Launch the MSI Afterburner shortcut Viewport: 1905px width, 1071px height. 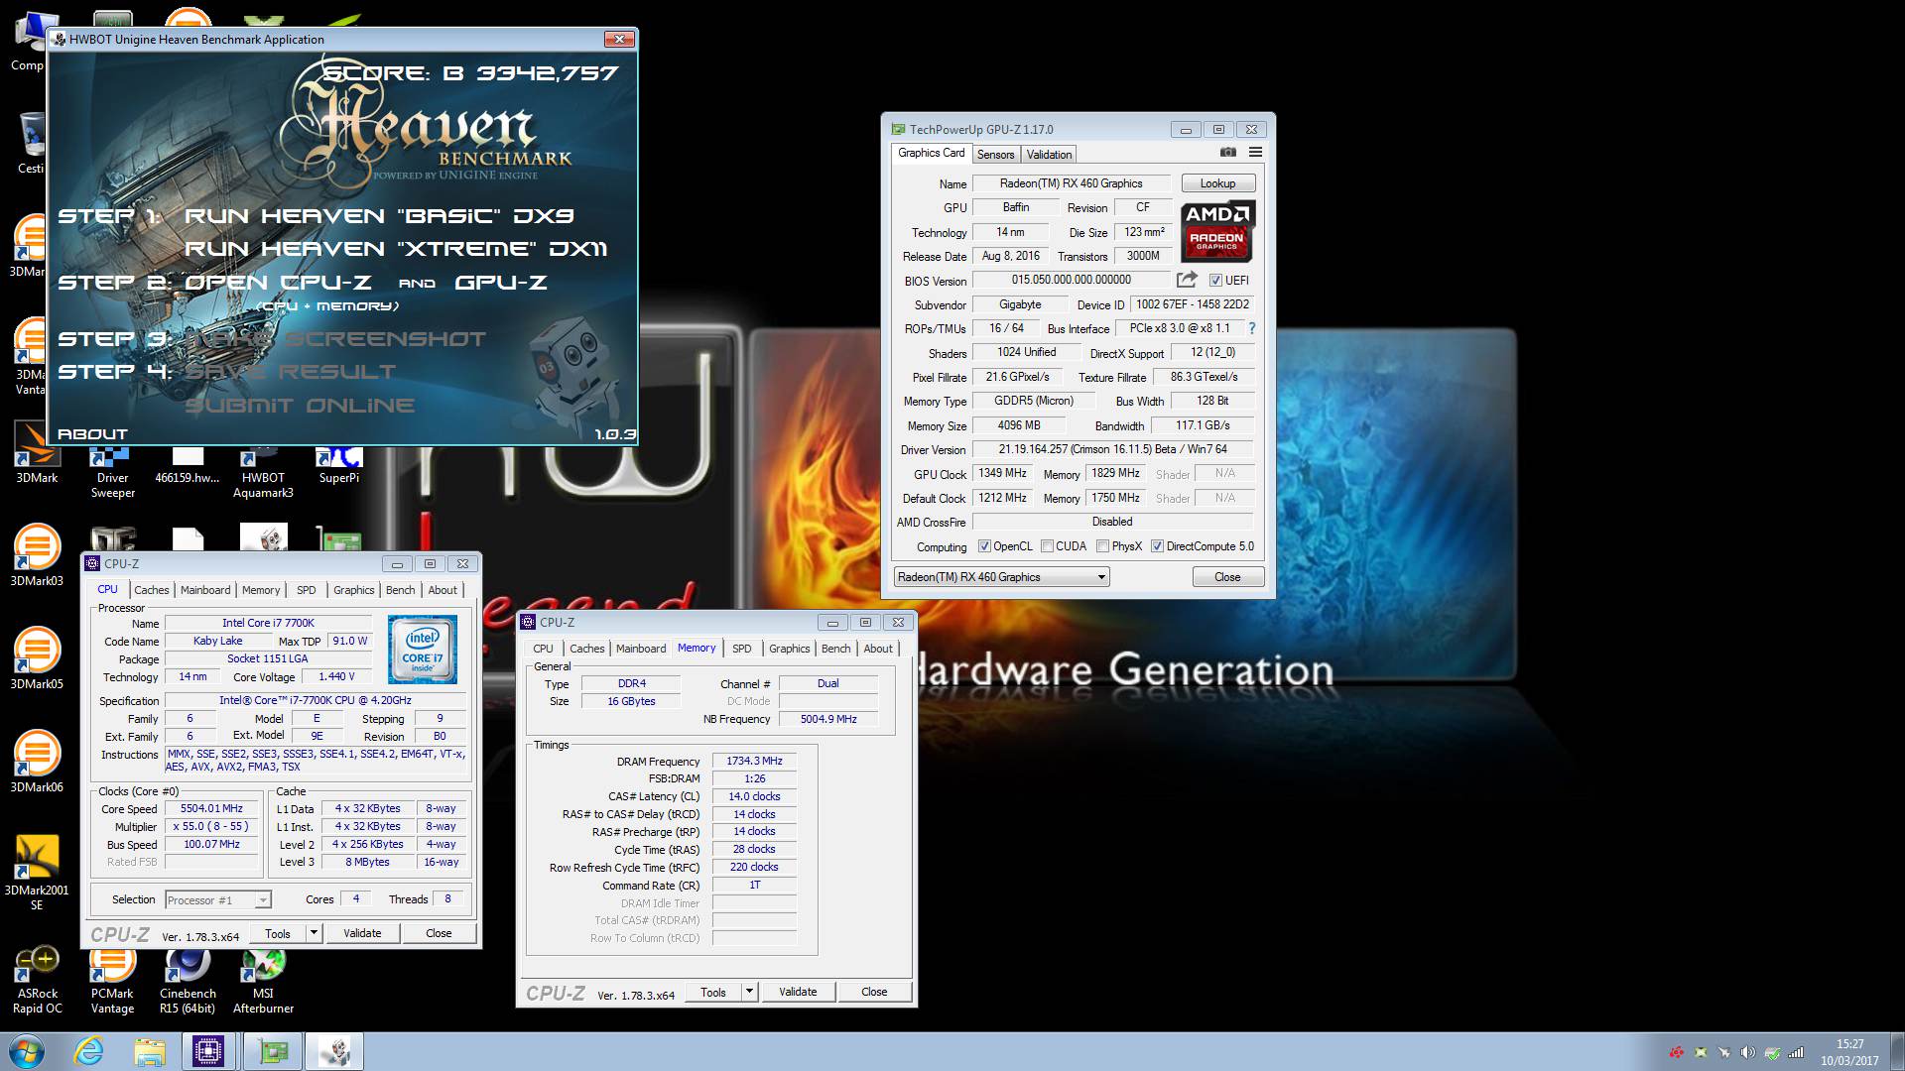263,980
